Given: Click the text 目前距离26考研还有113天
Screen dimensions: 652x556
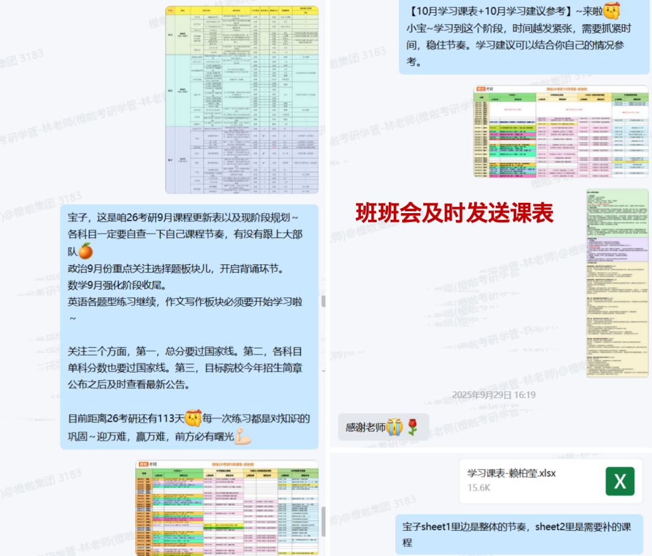Looking at the screenshot, I should tap(126, 418).
